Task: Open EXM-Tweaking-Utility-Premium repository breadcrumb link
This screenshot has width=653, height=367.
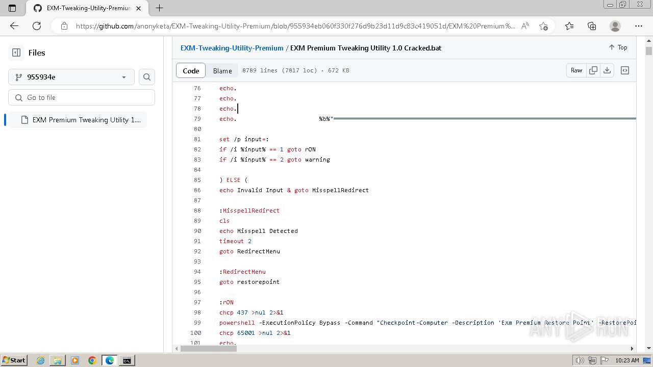Action: [x=232, y=48]
